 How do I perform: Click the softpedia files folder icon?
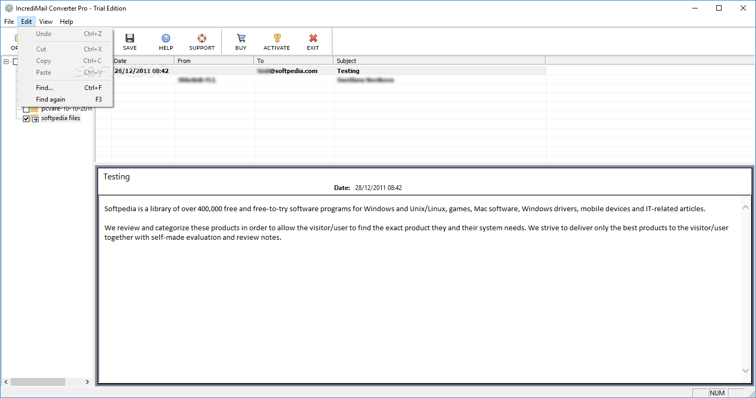[x=35, y=119]
